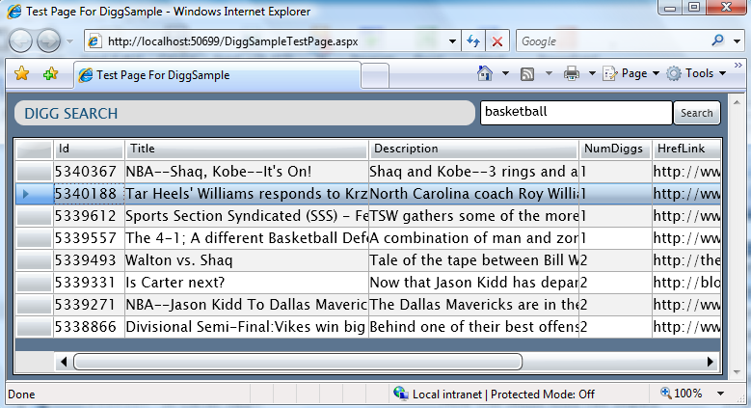Open the Page menu
Image resolution: width=751 pixels, height=408 pixels.
[x=631, y=73]
